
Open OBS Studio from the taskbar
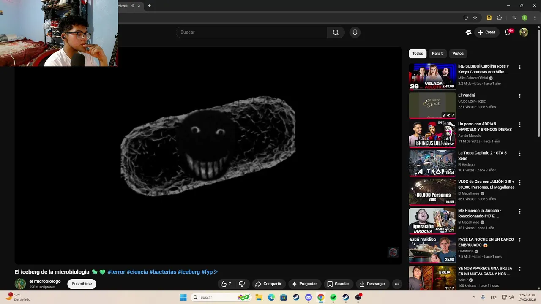click(358, 297)
